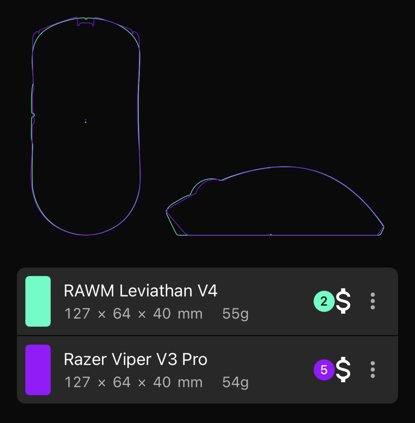Click the mint color swatch for RAWM Leviathan
The width and height of the screenshot is (415, 423).
38,301
